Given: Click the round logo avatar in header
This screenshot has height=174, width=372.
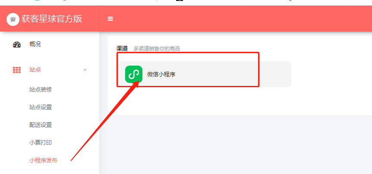Looking at the screenshot, I should [13, 19].
